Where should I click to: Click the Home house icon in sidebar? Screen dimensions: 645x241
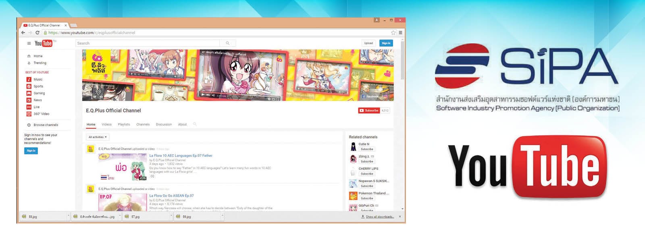[29, 56]
